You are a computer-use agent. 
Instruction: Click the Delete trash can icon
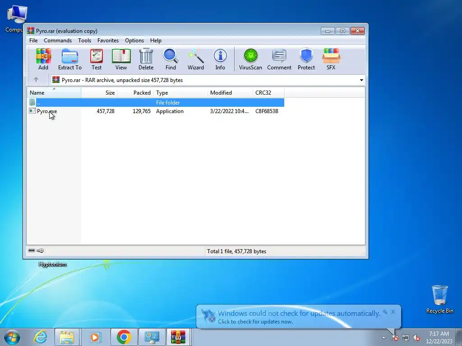146,59
